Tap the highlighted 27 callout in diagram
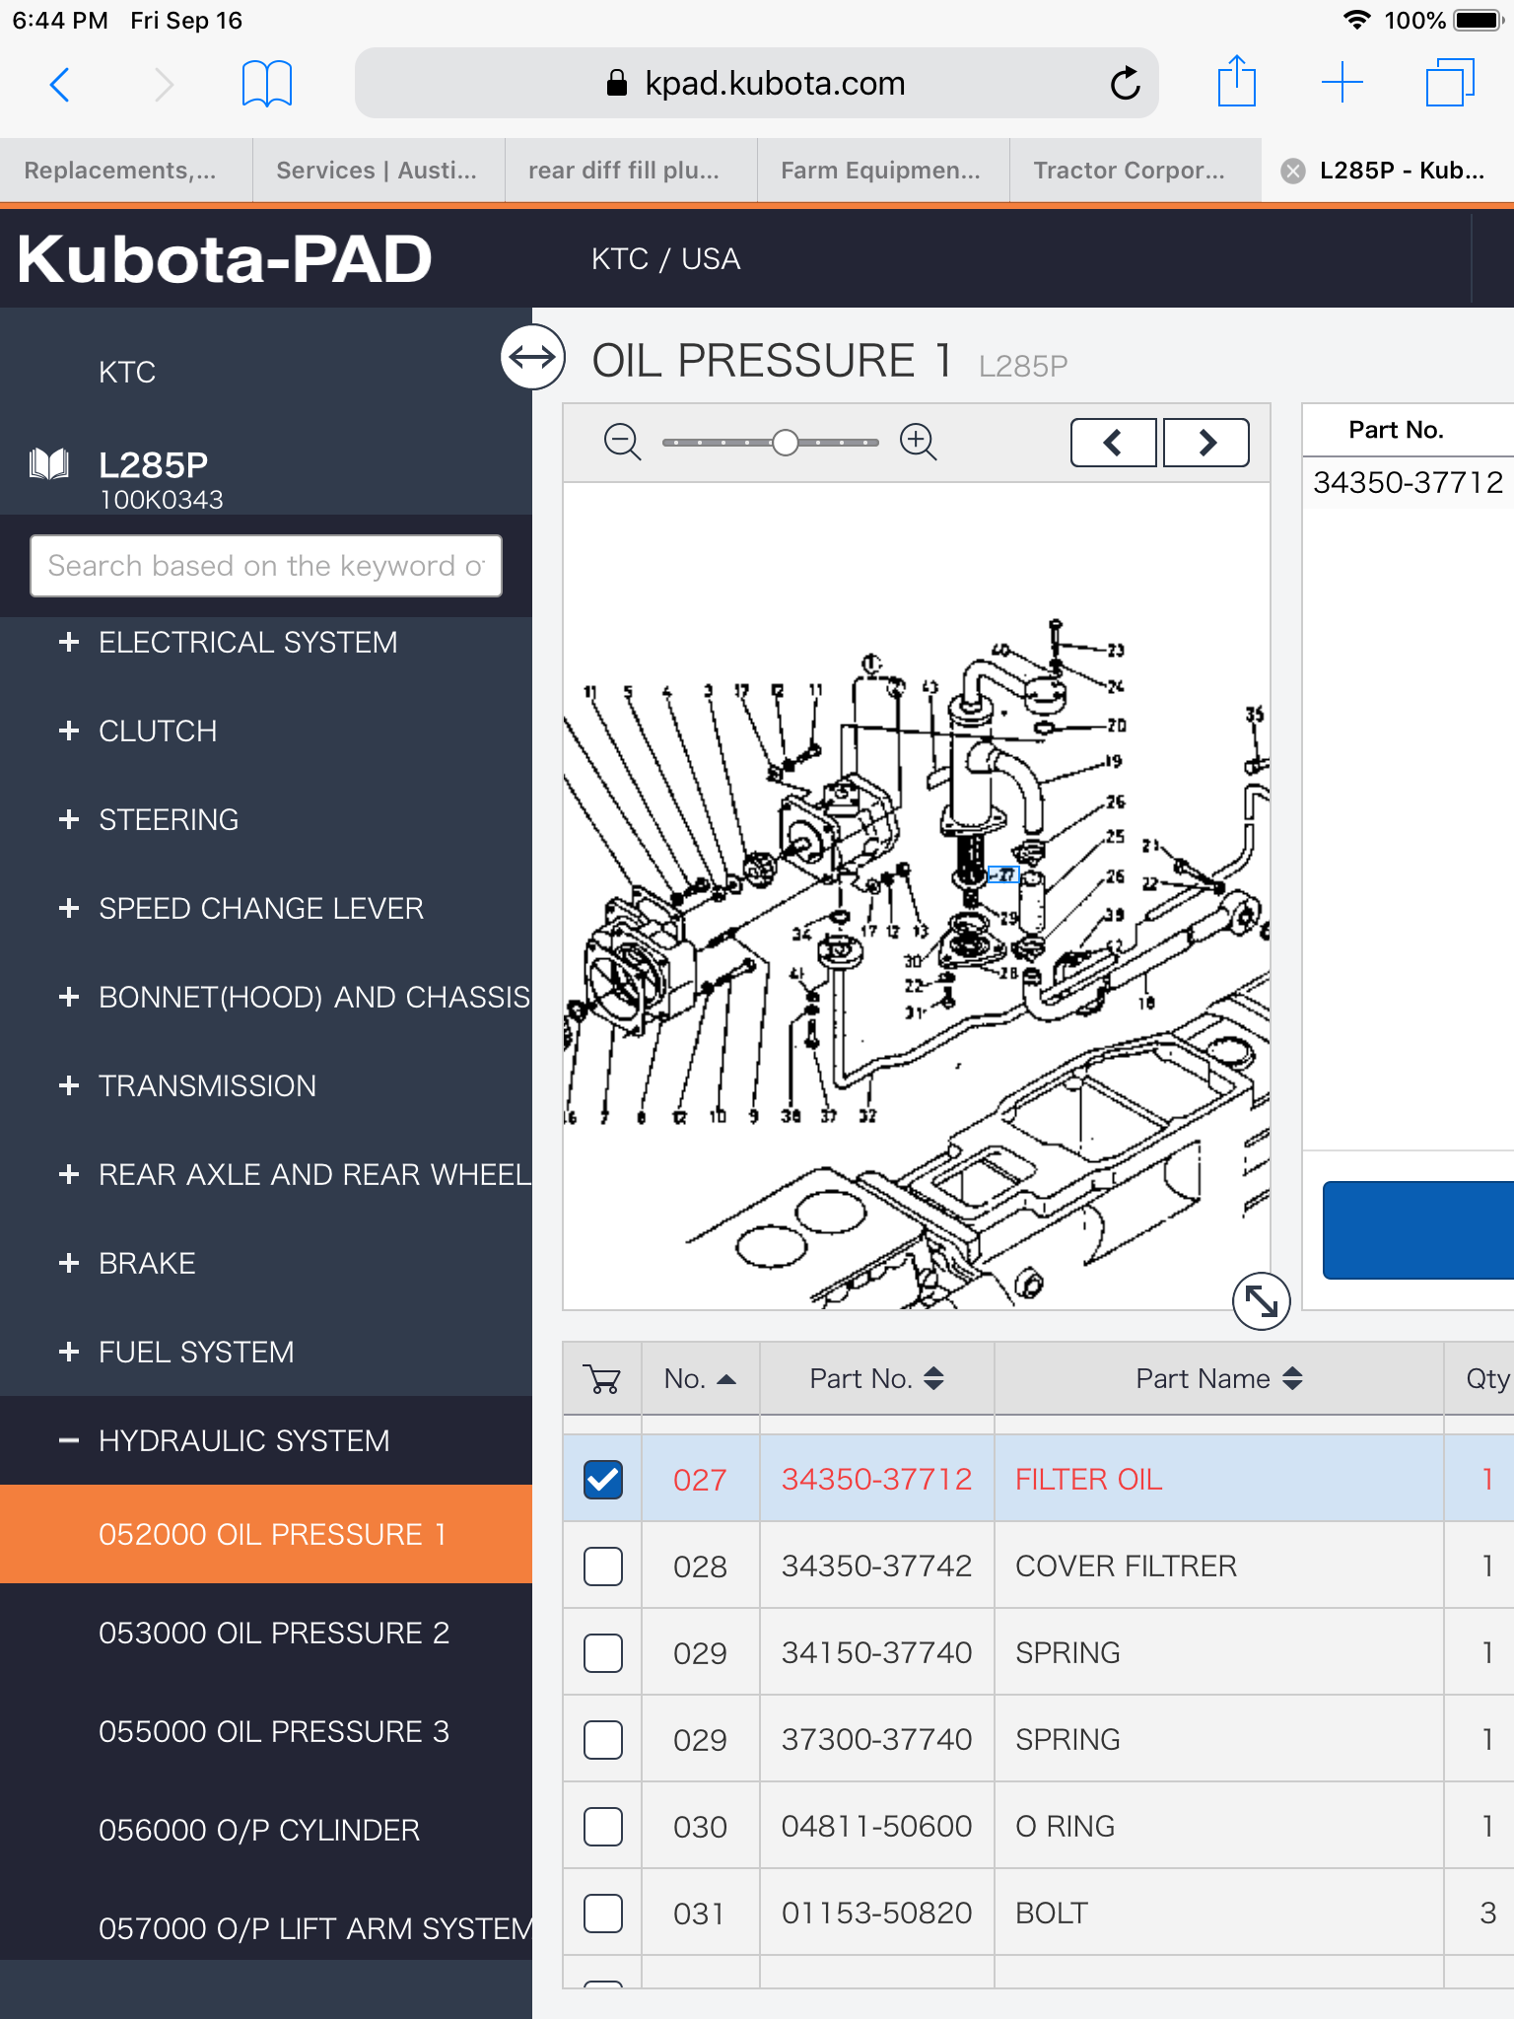The image size is (1514, 2019). tap(1003, 874)
